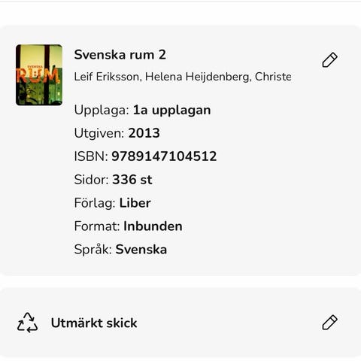361x361 pixels.
Task: Click the publisher name Liber
Action: (x=135, y=203)
